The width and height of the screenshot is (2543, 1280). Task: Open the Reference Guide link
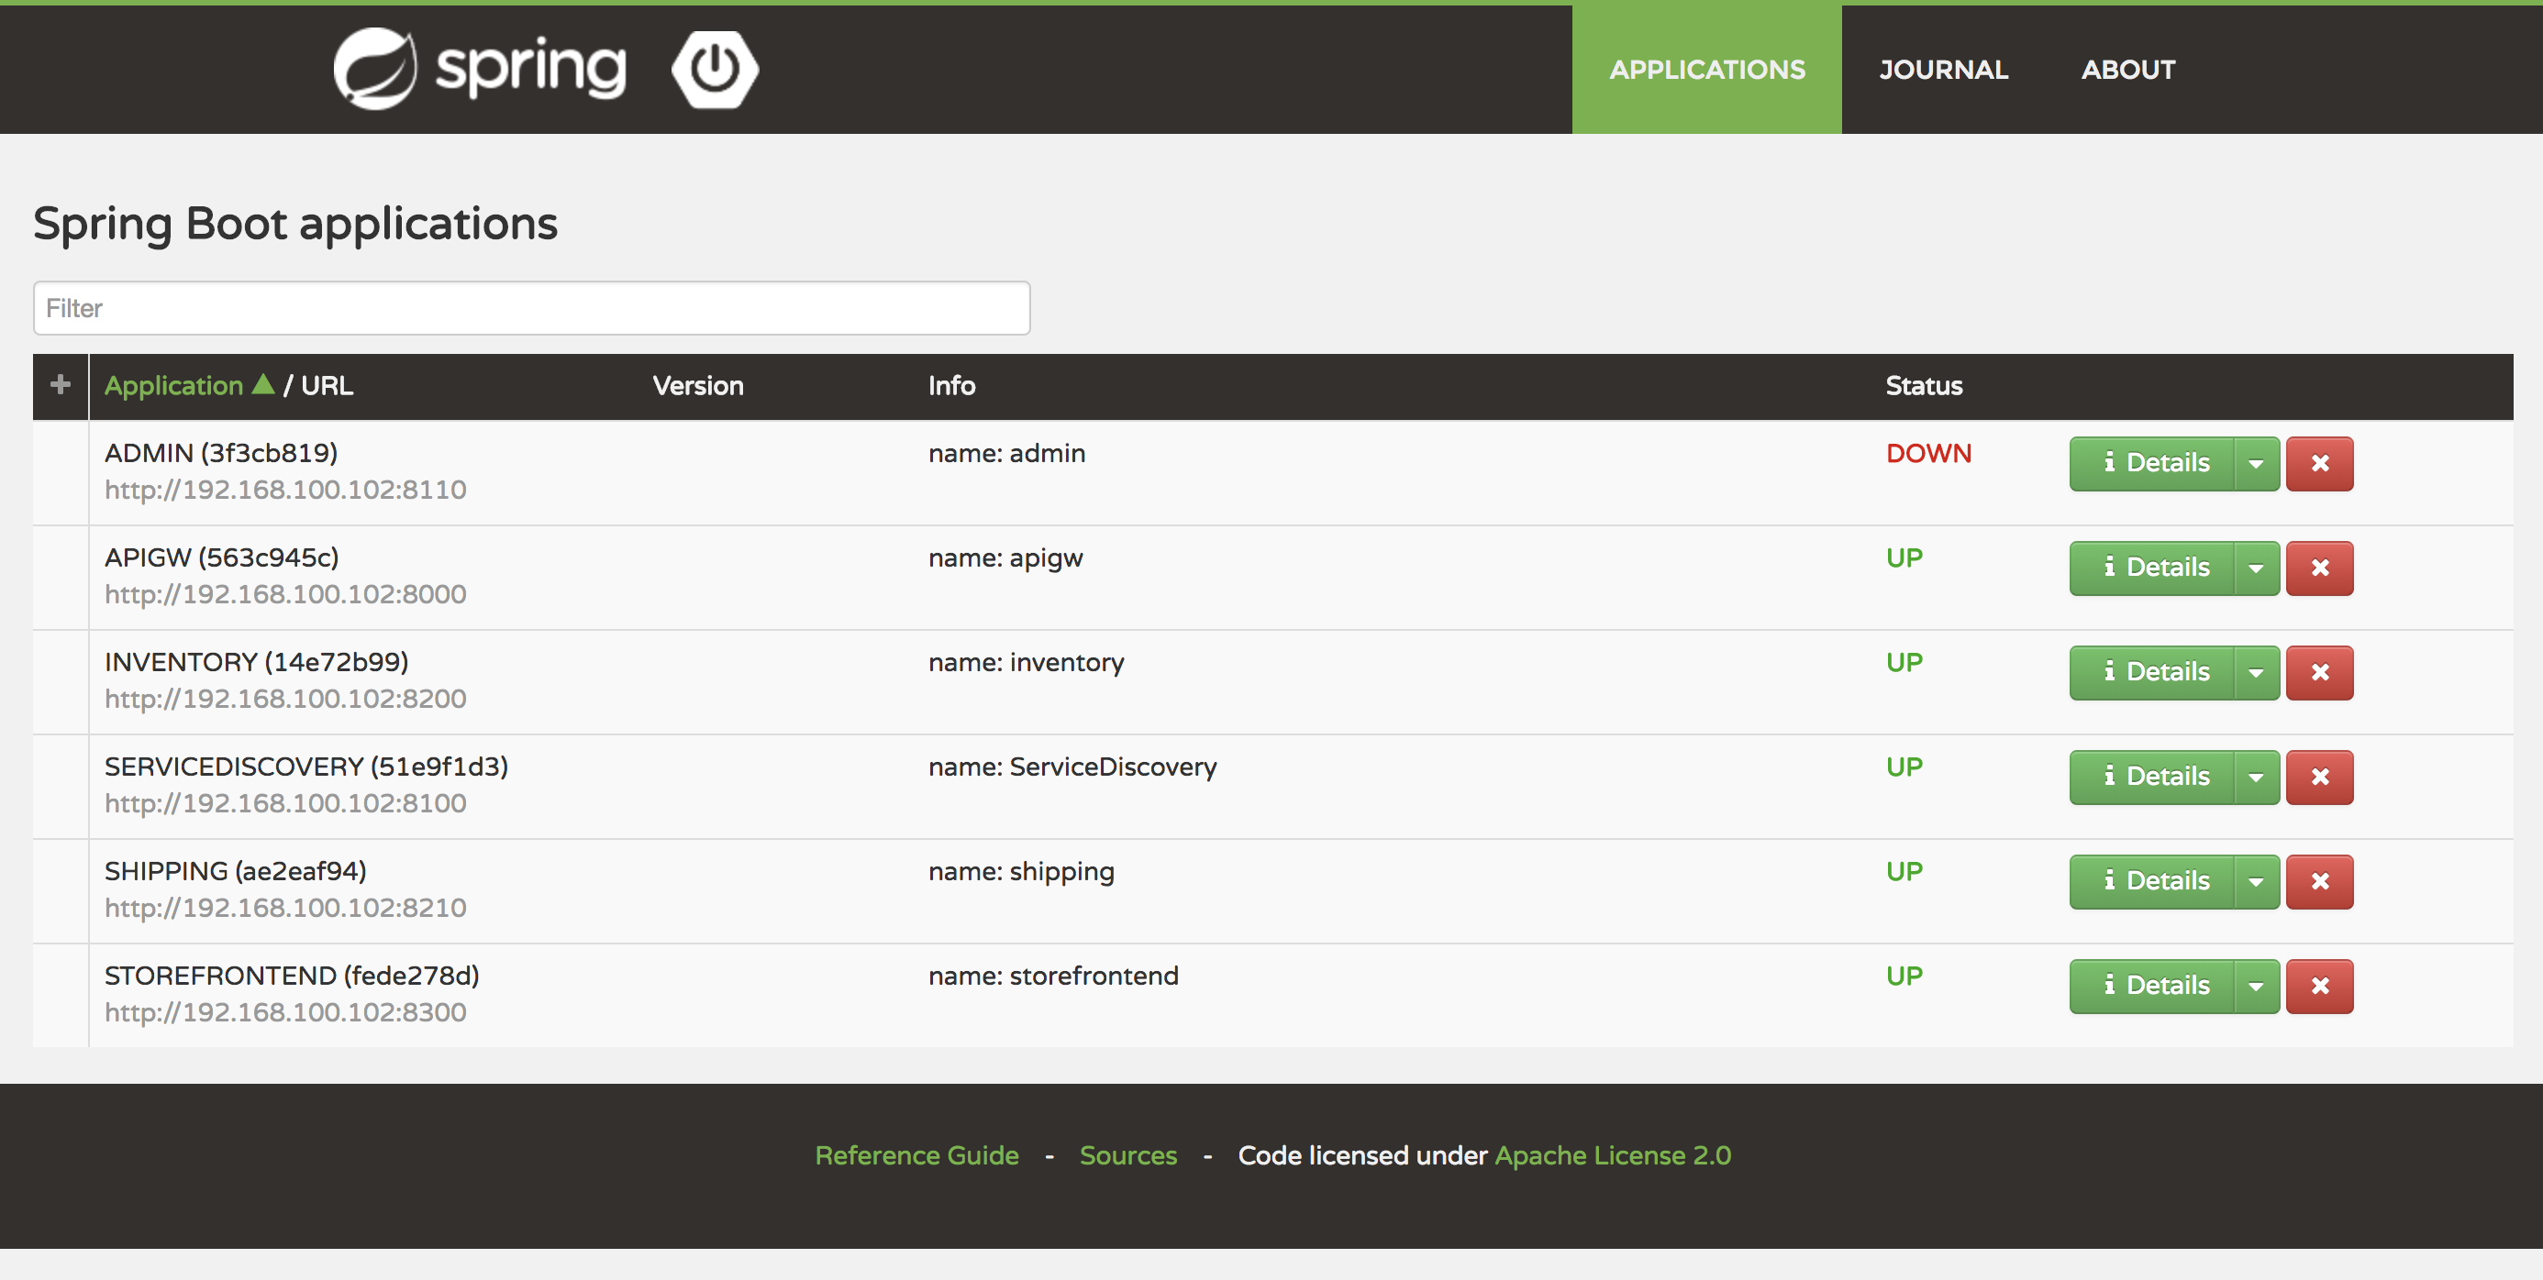click(916, 1154)
